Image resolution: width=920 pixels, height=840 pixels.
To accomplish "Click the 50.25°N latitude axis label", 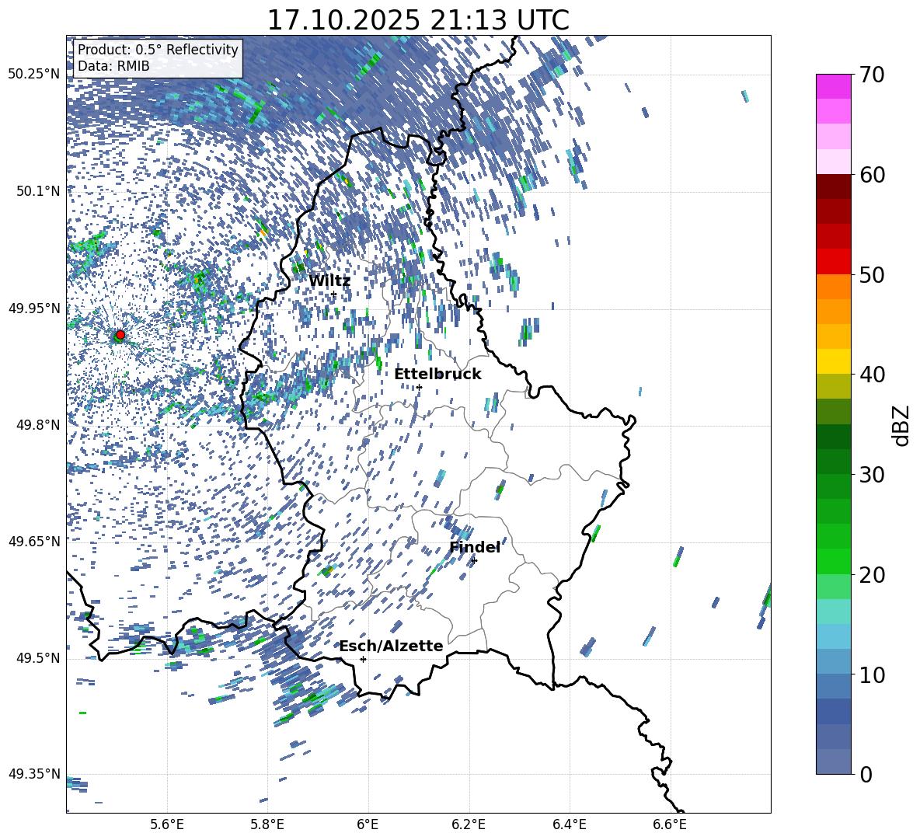I will [34, 75].
